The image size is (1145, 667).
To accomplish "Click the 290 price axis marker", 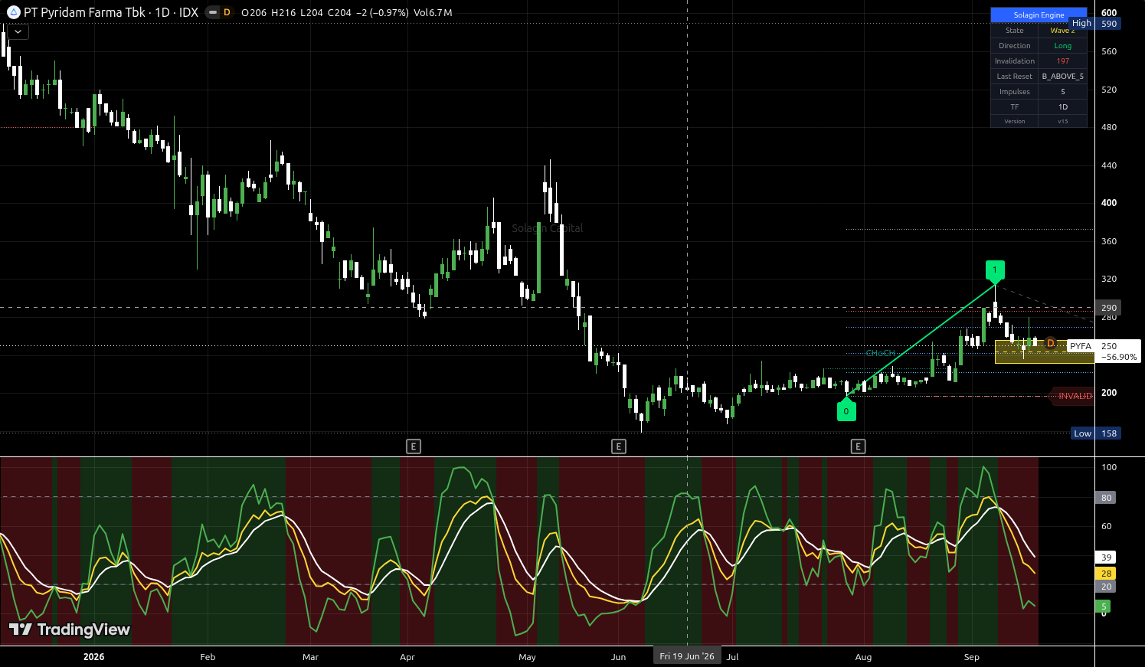I will click(x=1108, y=308).
